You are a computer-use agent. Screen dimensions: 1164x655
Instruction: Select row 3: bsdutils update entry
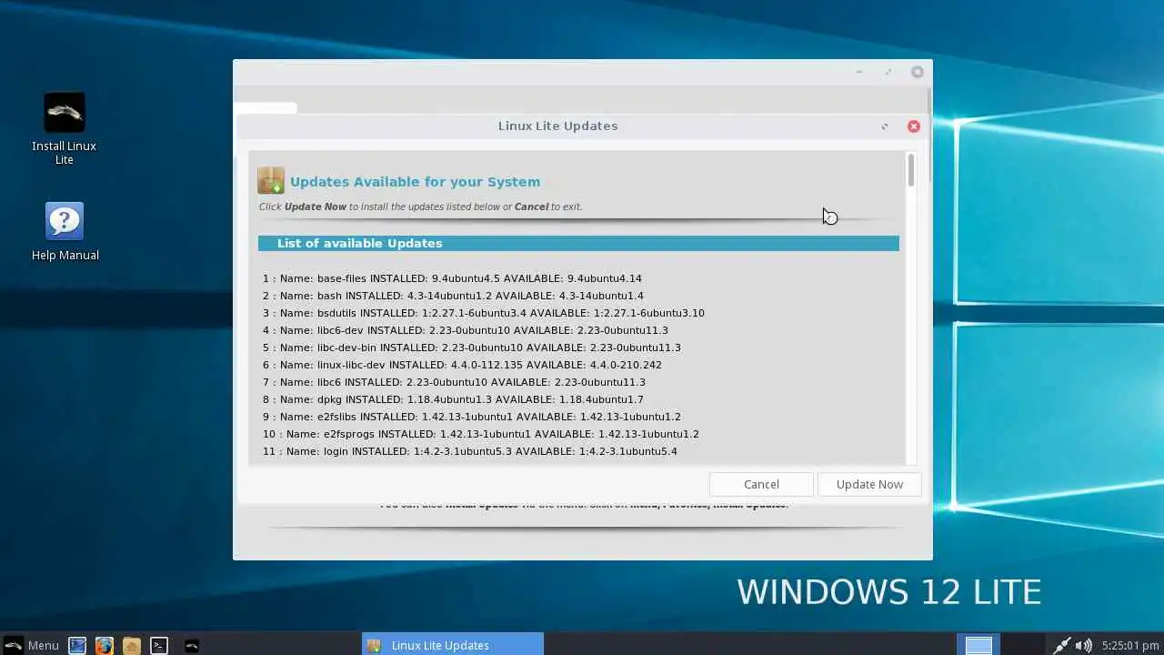[x=484, y=313]
